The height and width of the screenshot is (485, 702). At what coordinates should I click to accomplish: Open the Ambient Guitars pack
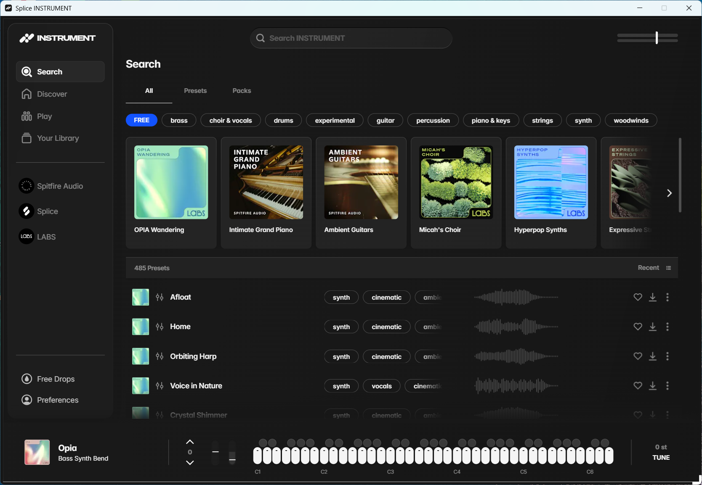point(361,193)
